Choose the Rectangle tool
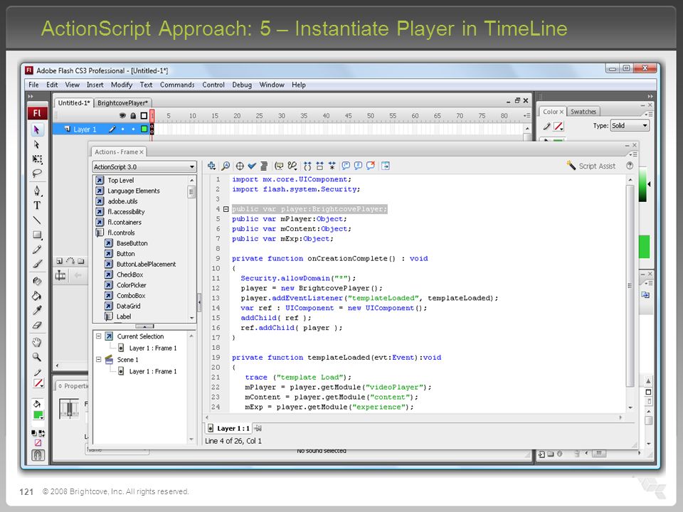 click(37, 235)
